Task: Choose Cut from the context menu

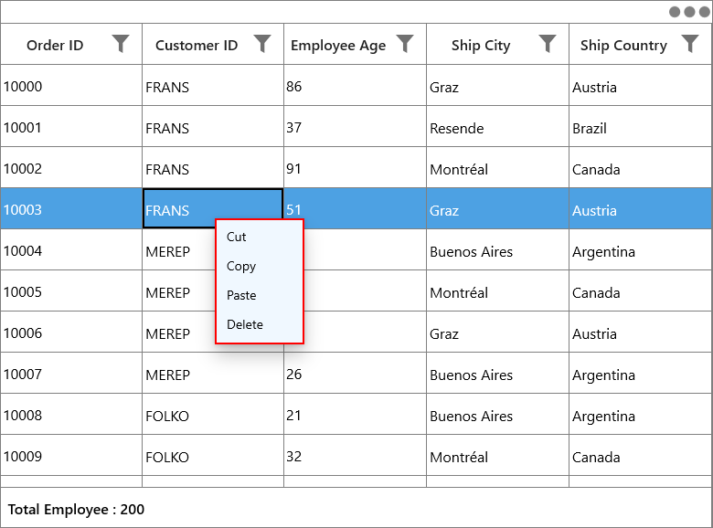Action: tap(260, 237)
